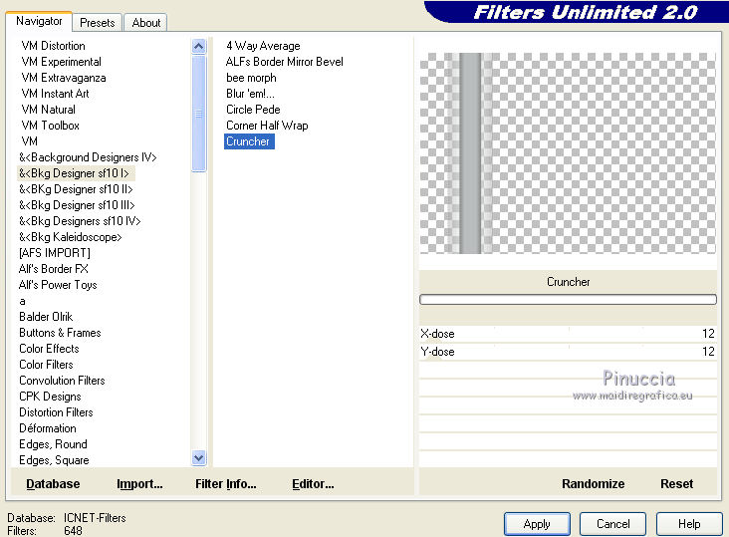Open the Presets tab

coord(98,22)
